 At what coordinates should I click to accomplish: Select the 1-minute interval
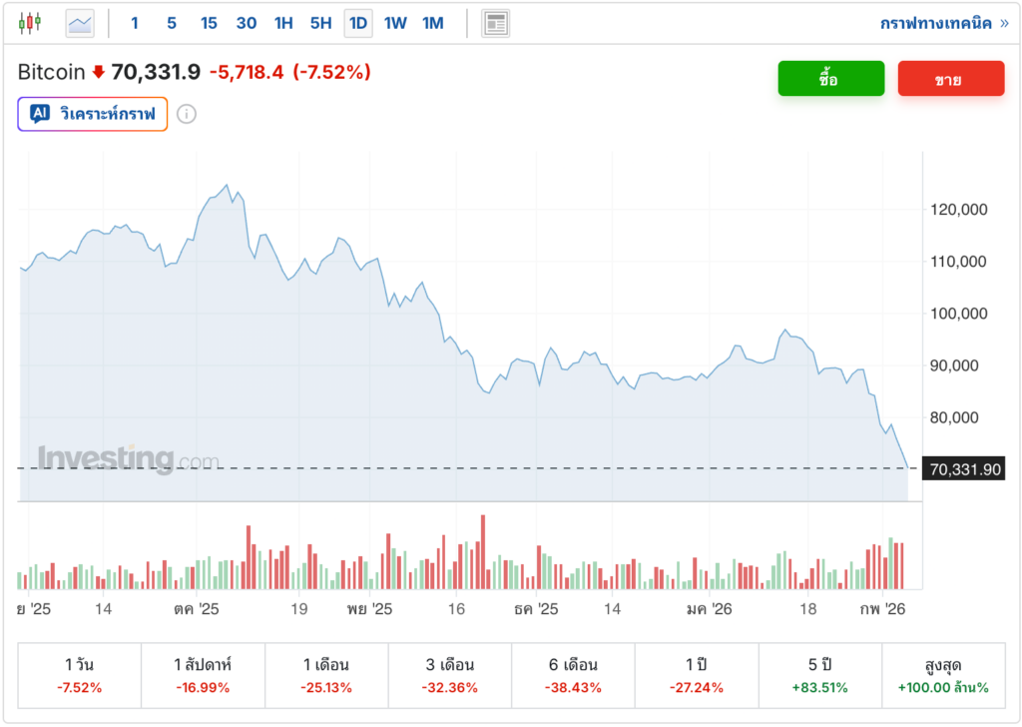pyautogui.click(x=135, y=22)
